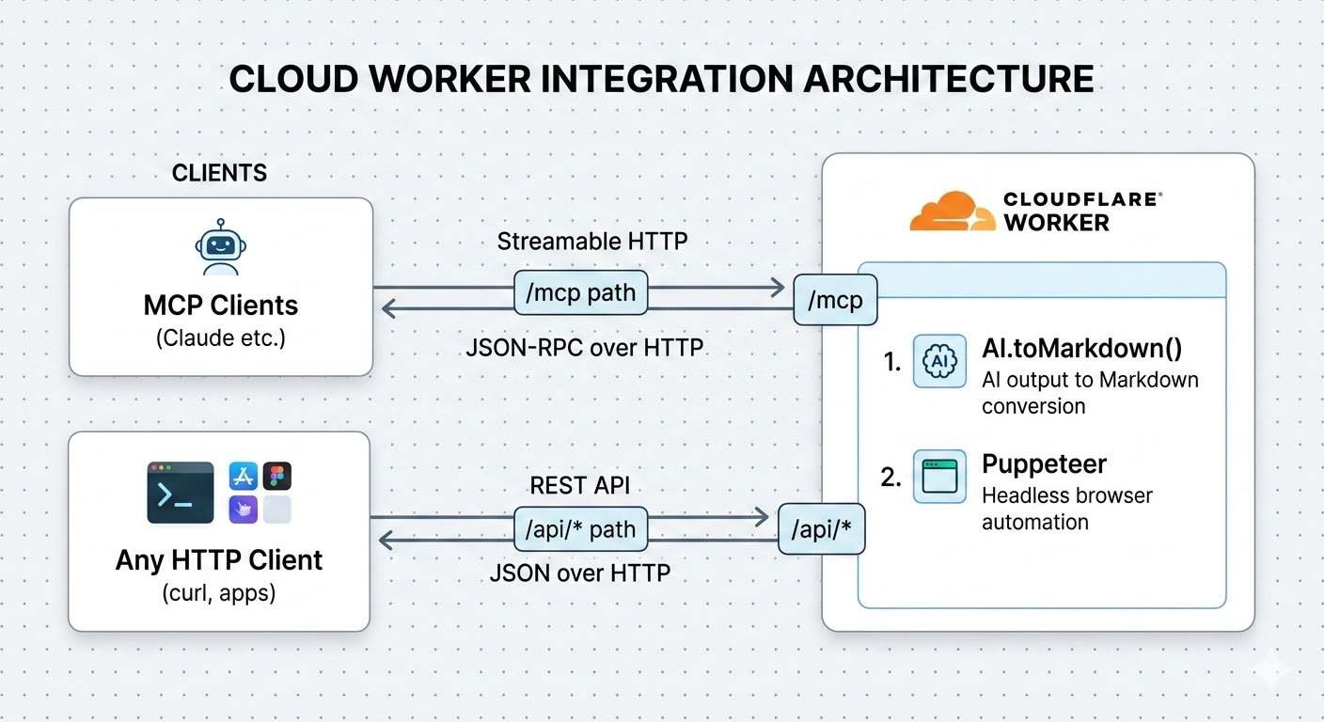1324x722 pixels.
Task: Click the purple app icon below App Store
Action: click(x=244, y=510)
